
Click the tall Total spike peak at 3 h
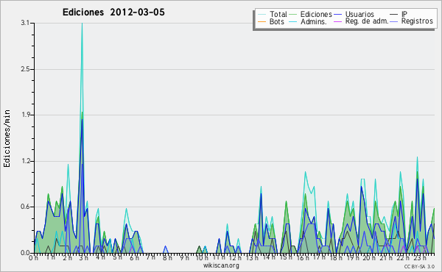point(82,24)
